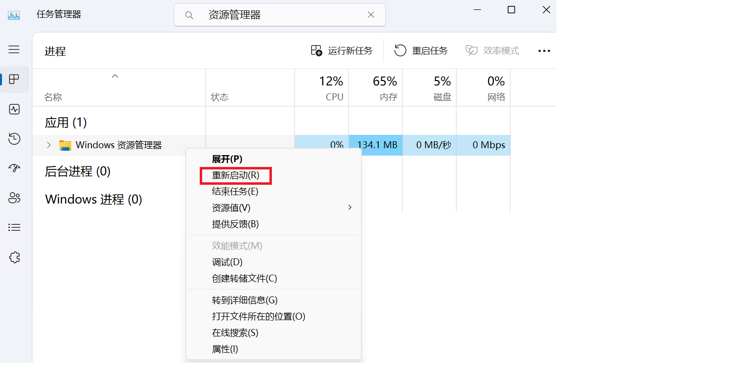Choose 属性(I) in context menu
Image resolution: width=744 pixels, height=371 pixels.
[x=225, y=349]
